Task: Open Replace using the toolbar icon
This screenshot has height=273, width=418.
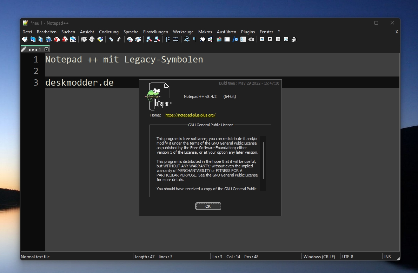Action: click(x=138, y=39)
